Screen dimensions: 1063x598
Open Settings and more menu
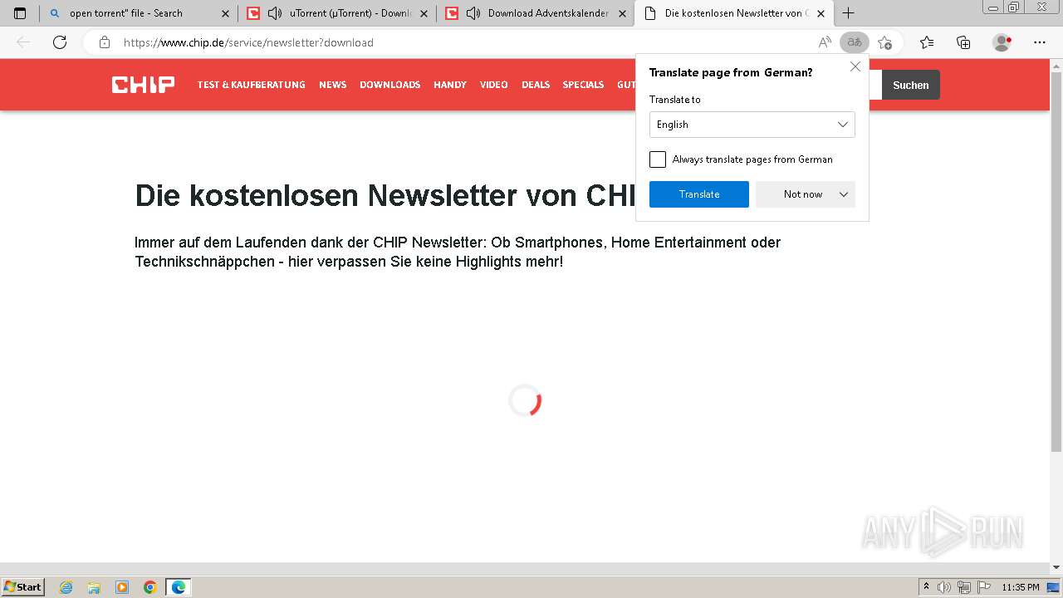pyautogui.click(x=1040, y=42)
